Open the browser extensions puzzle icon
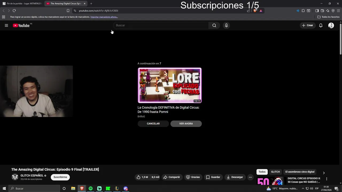Screen dimensions: 342x192 [x=303, y=11]
